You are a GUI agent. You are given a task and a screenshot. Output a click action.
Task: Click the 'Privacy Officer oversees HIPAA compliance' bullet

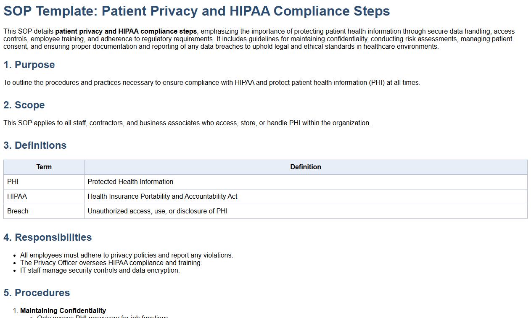point(111,263)
